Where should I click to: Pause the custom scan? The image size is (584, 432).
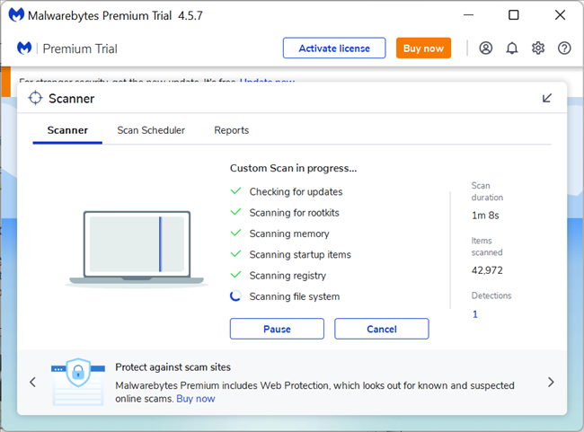277,329
